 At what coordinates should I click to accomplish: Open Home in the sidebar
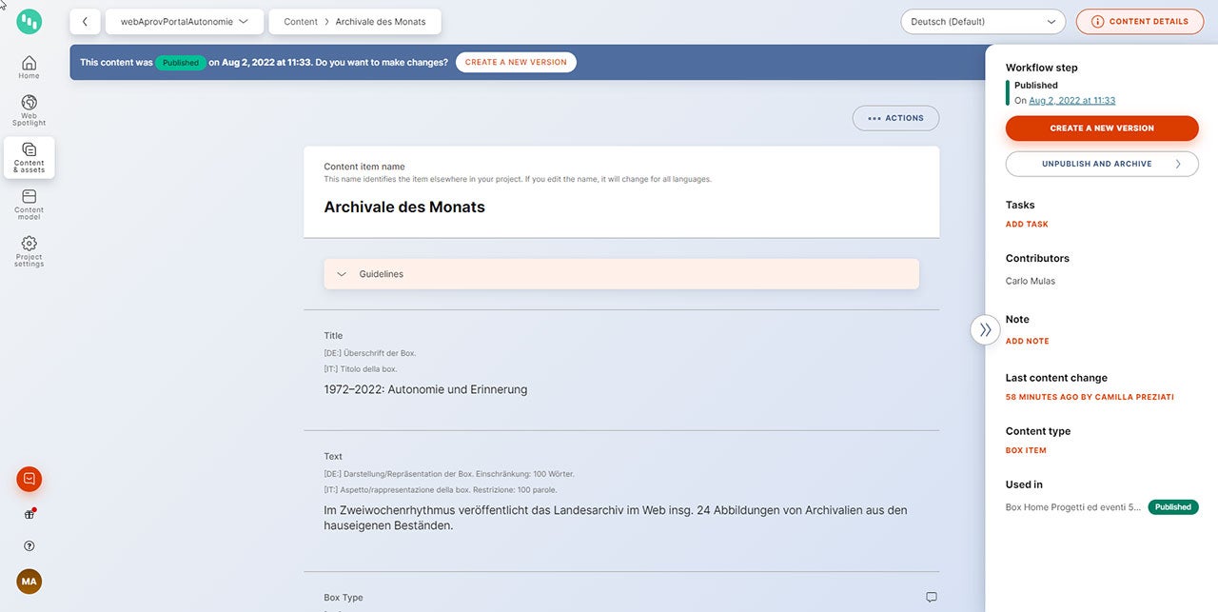[29, 67]
